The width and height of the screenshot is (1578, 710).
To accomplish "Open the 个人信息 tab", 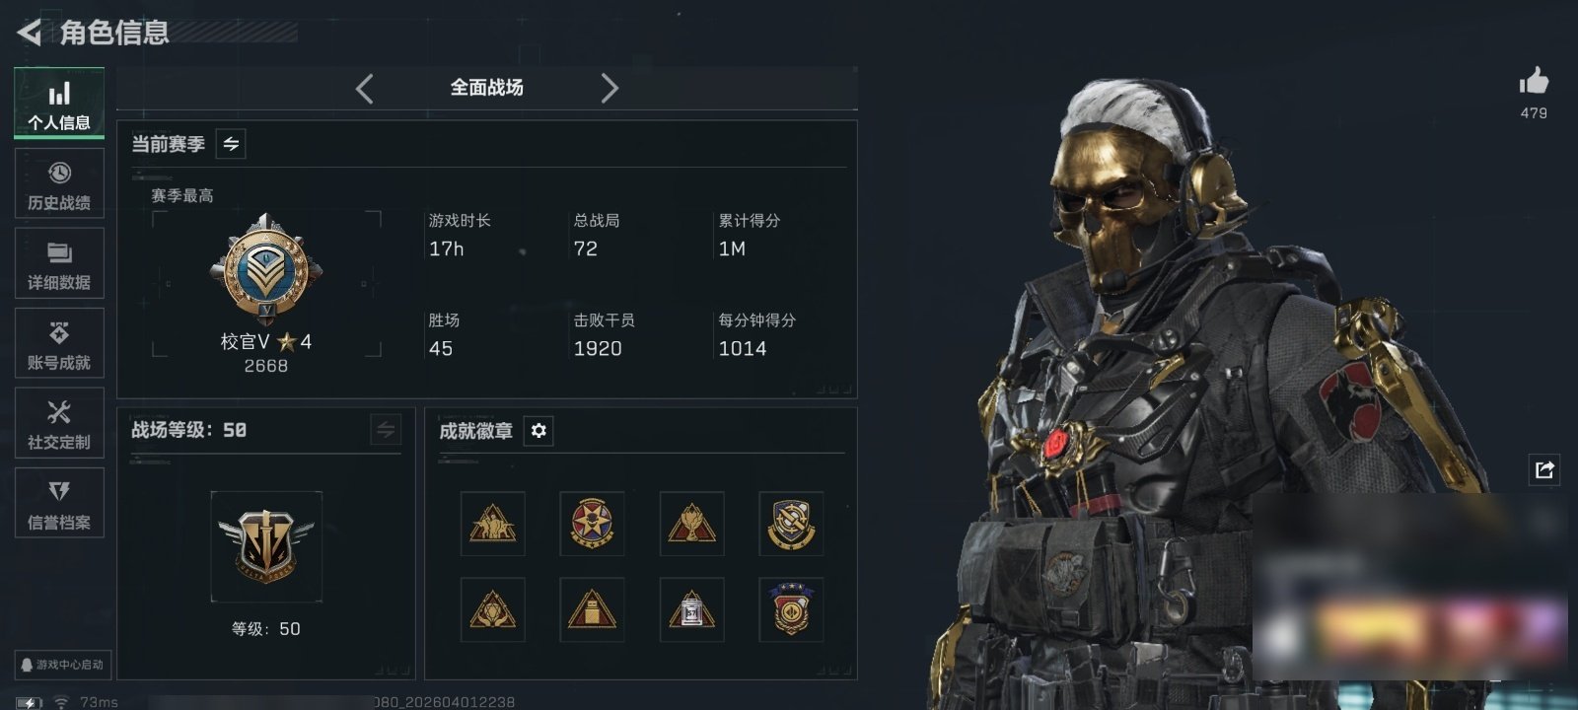I will coord(59,103).
